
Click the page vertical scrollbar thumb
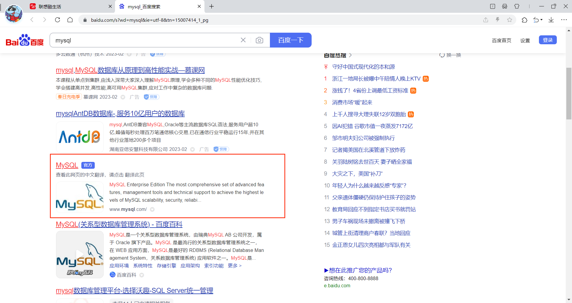[x=569, y=94]
